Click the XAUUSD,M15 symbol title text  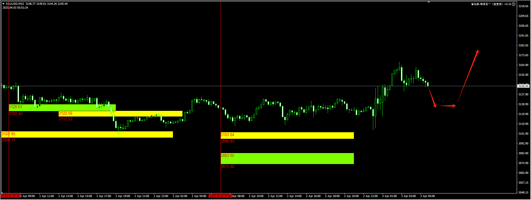(x=15, y=4)
